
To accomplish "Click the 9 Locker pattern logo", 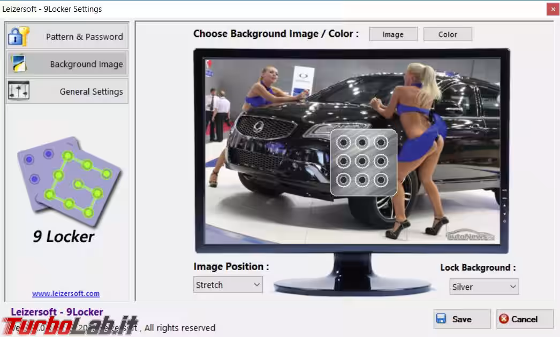I will tap(69, 181).
